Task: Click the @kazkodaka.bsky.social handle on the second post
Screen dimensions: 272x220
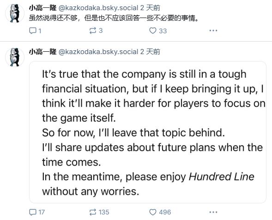Action: [98, 52]
